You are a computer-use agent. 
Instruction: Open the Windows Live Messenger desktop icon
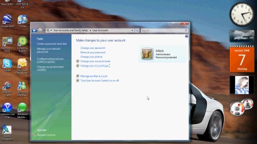[x=22, y=88]
